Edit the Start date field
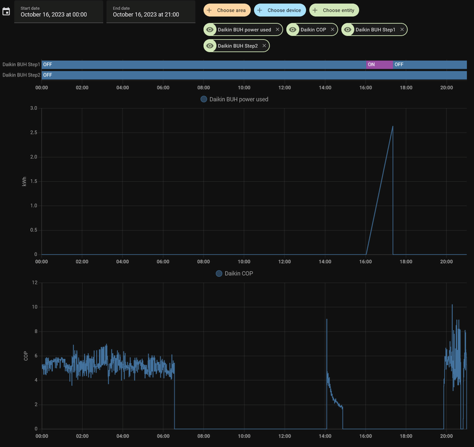474x447 pixels. [x=59, y=11]
